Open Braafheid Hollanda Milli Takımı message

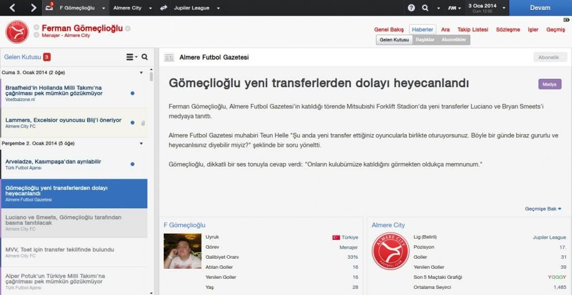point(74,93)
